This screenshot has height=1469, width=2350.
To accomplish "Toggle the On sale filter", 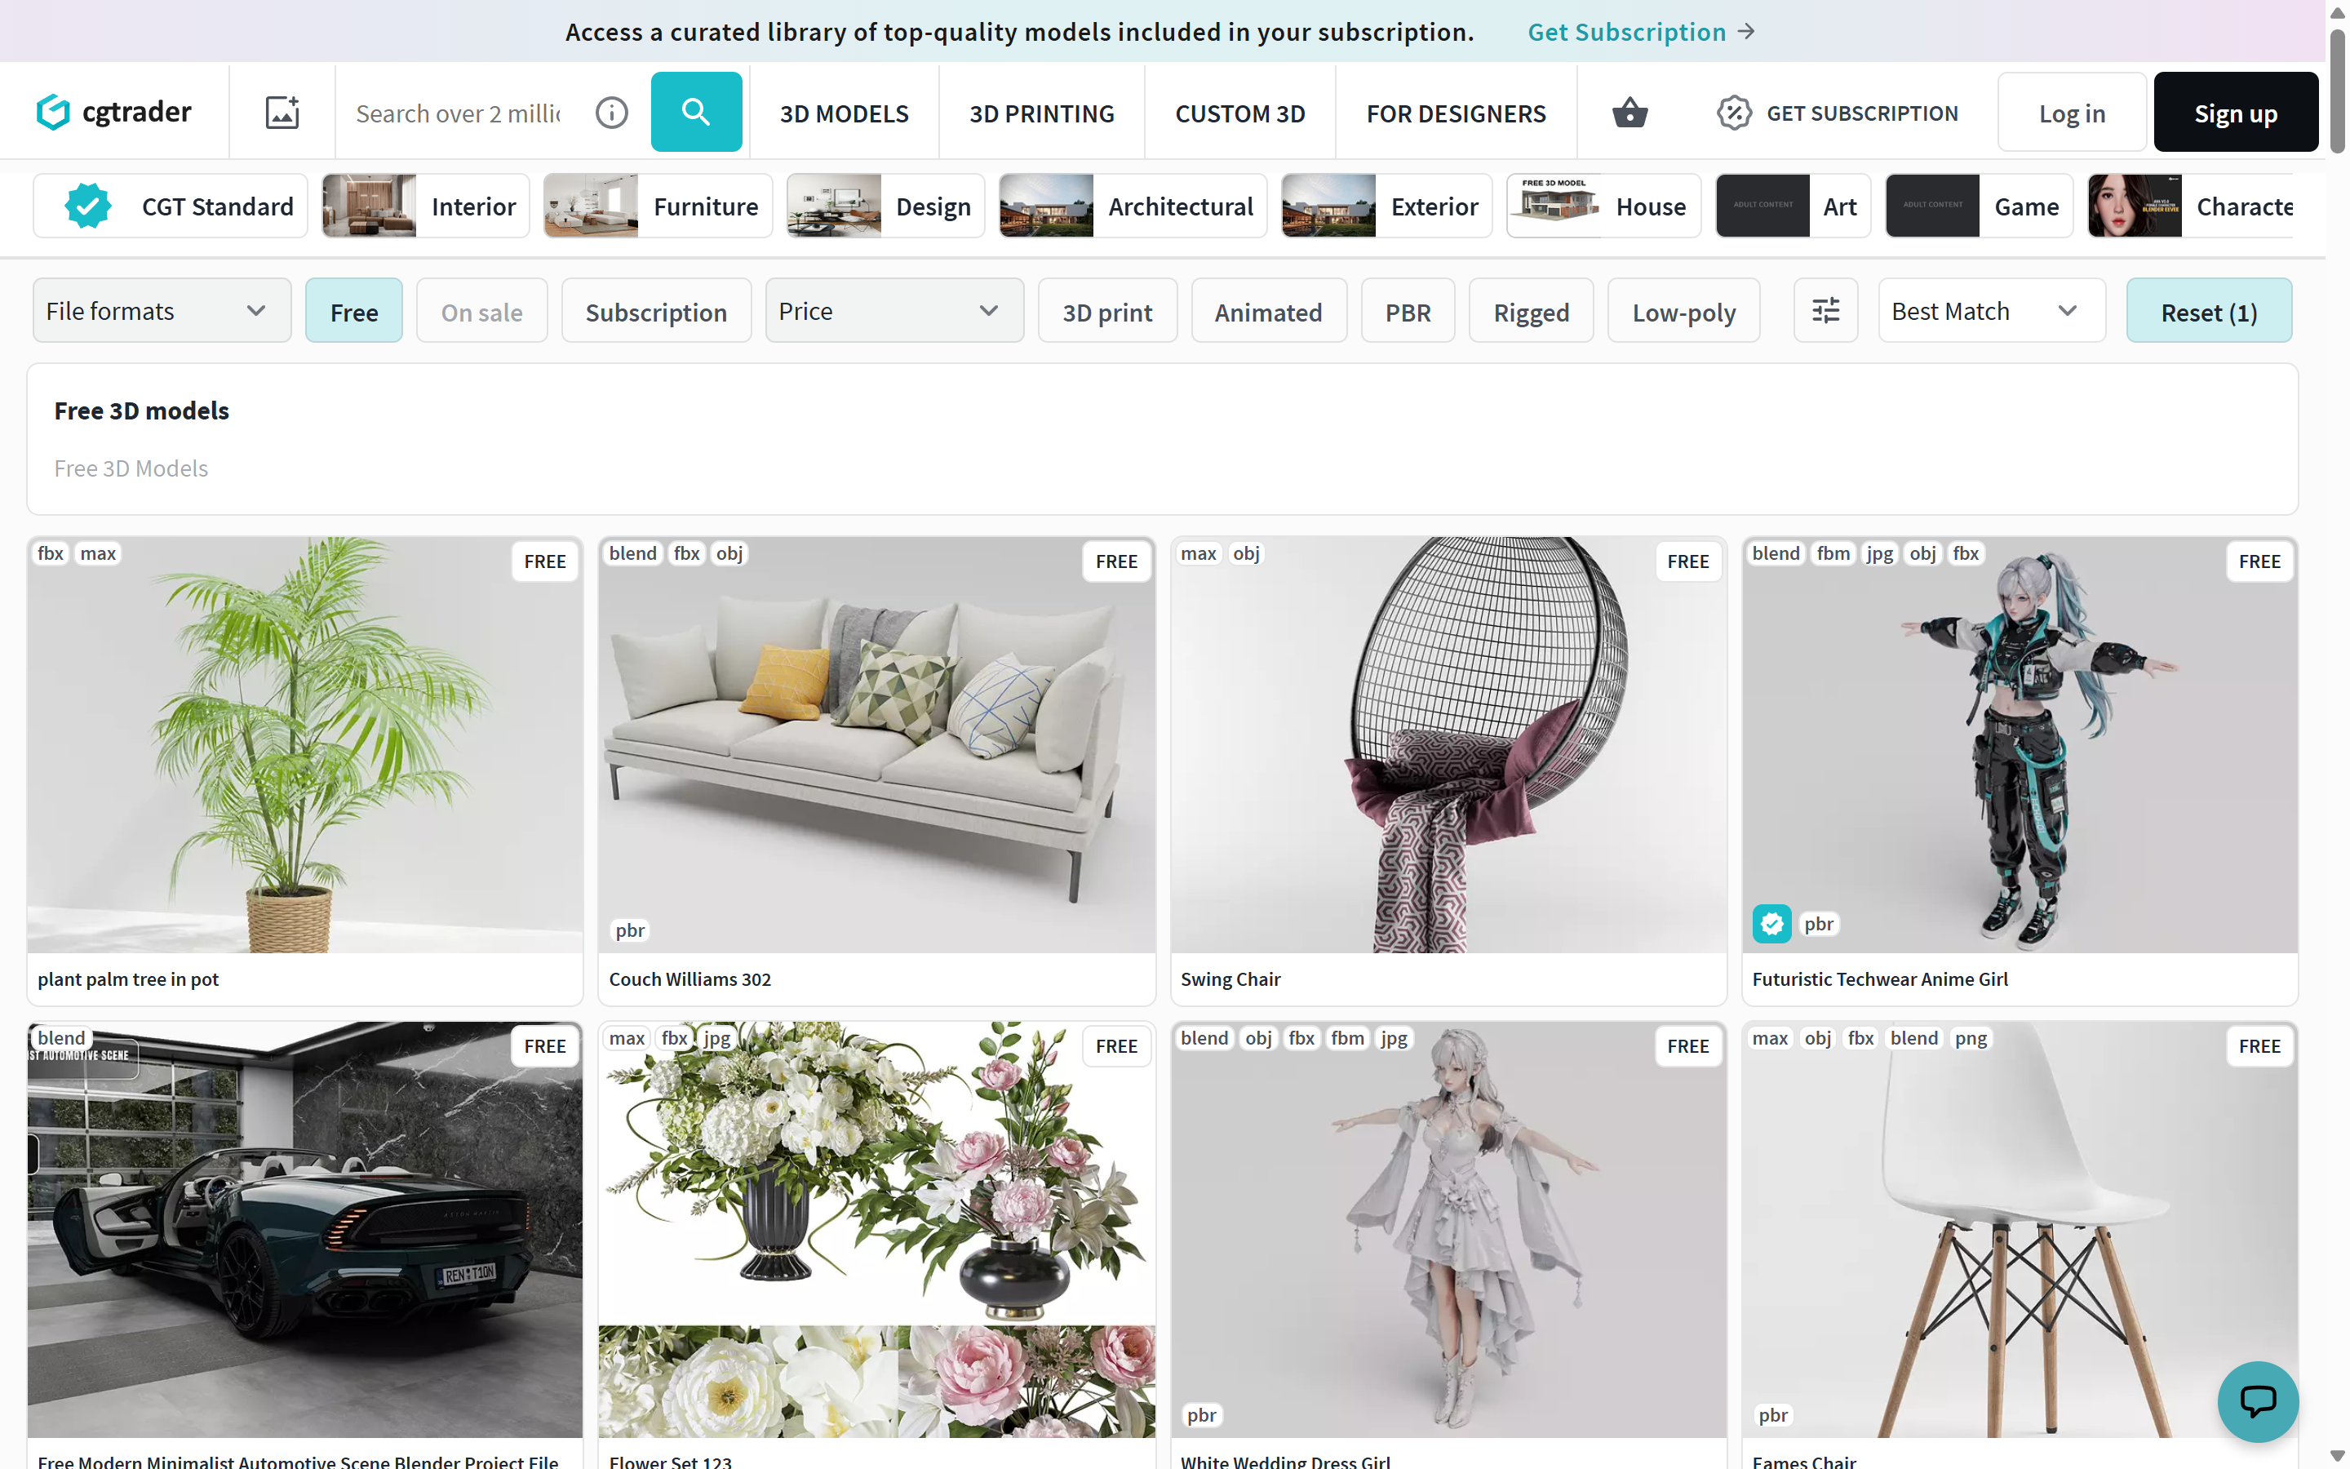I will coord(481,311).
